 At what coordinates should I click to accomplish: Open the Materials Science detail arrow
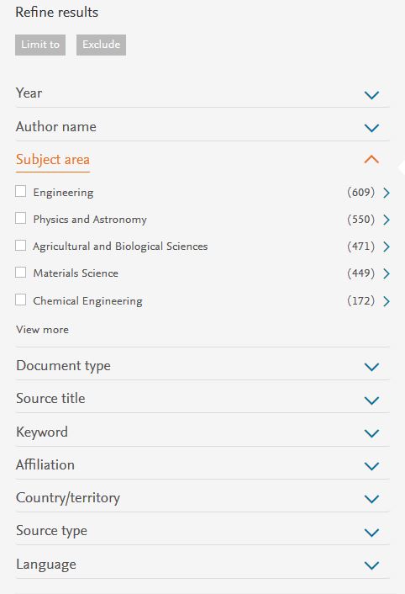(386, 273)
